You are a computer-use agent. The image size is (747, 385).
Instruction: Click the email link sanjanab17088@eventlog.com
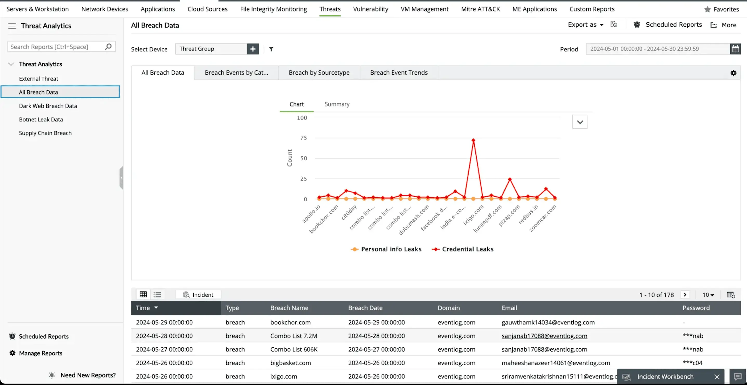(x=544, y=336)
